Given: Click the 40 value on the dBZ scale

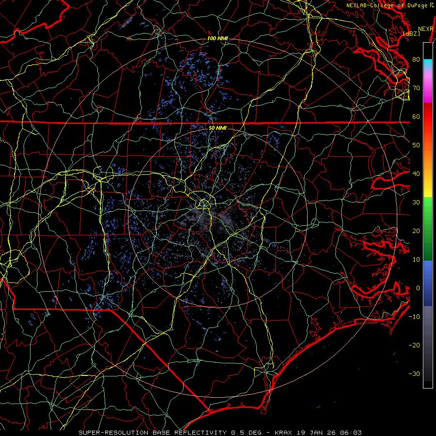Looking at the screenshot, I should [416, 174].
